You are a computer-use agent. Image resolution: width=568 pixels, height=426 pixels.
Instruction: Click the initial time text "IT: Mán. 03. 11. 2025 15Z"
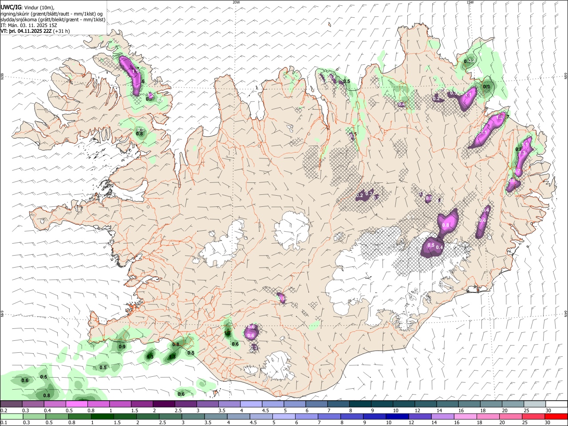[x=29, y=25]
